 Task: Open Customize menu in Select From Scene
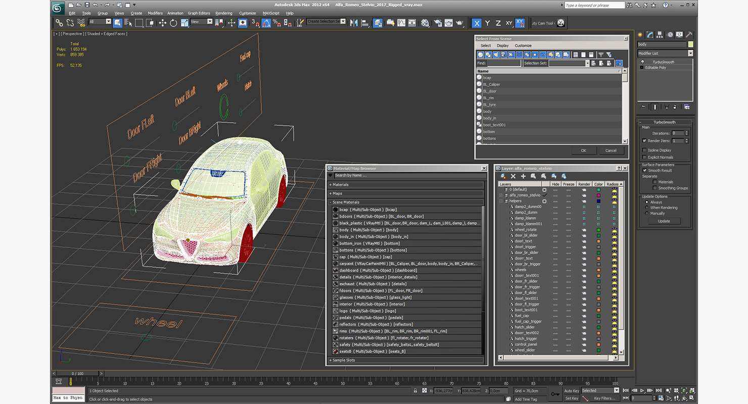pos(523,45)
